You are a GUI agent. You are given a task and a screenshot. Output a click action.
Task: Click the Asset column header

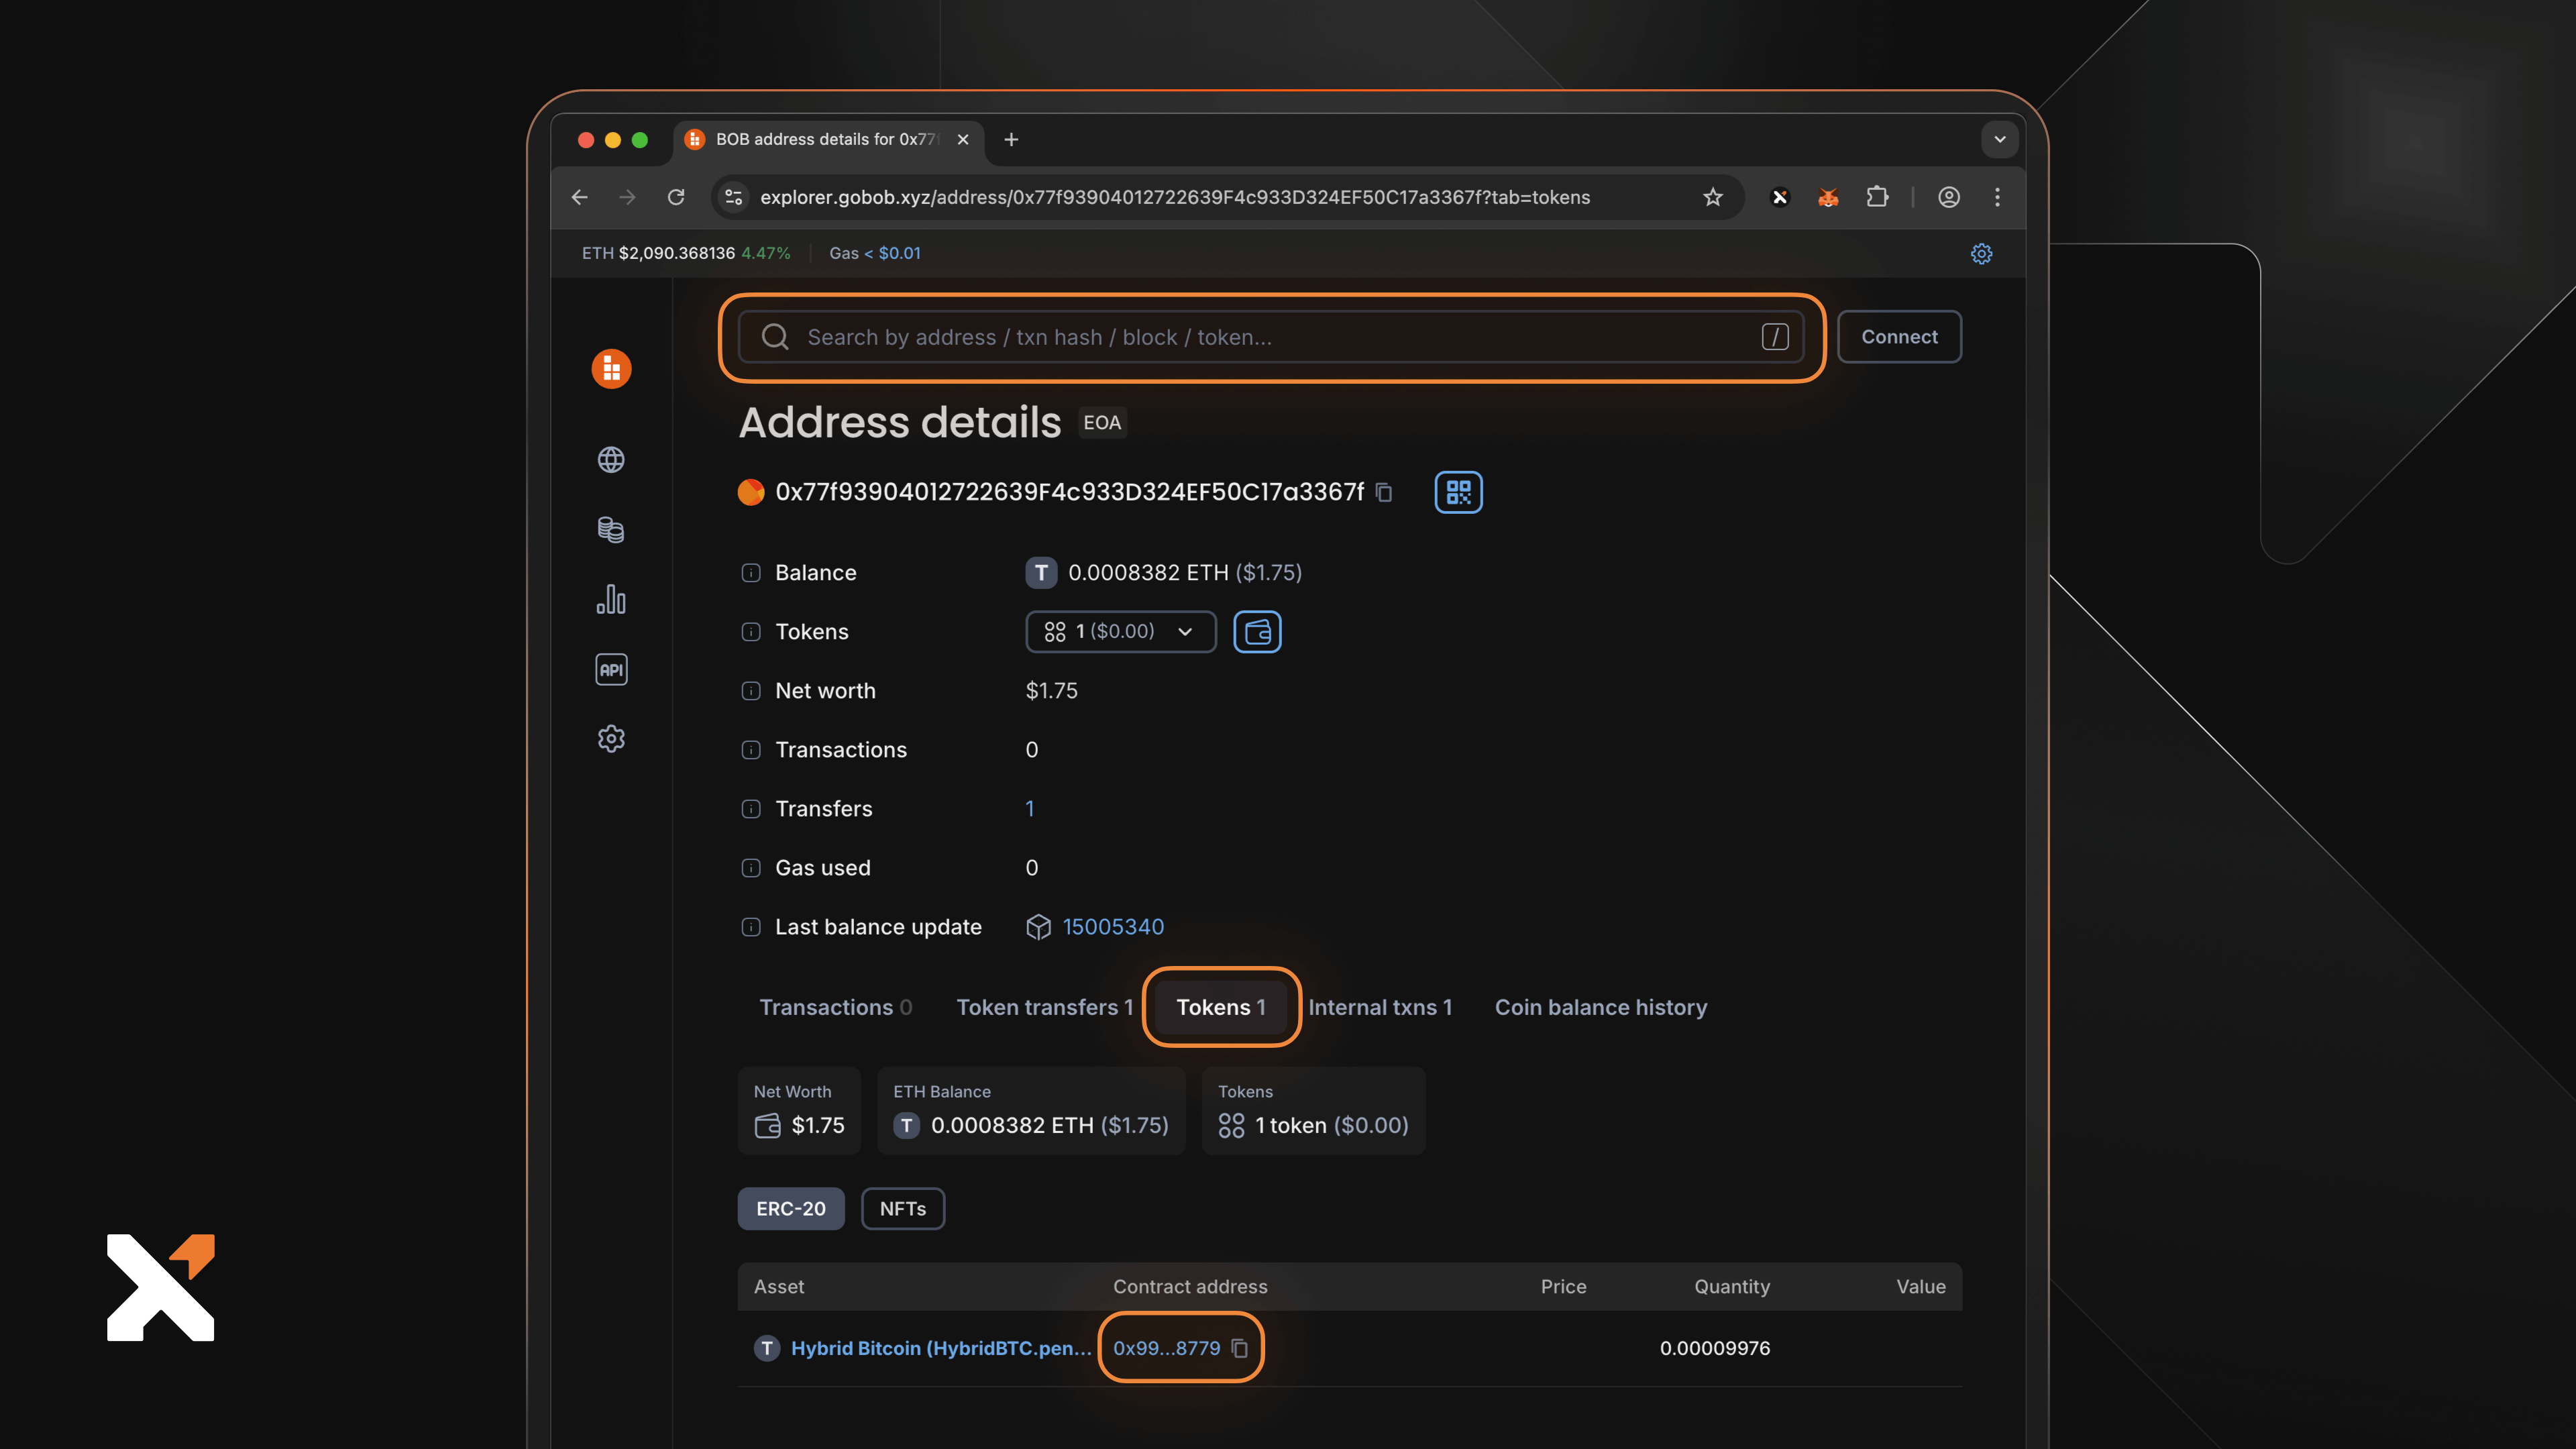pyautogui.click(x=778, y=1287)
